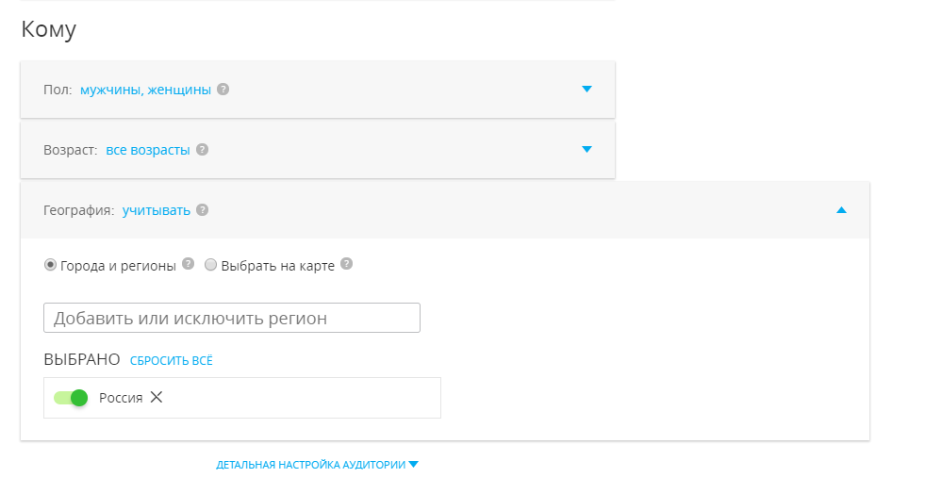Expand the Возраст section arrow
The width and height of the screenshot is (925, 494).
click(586, 150)
